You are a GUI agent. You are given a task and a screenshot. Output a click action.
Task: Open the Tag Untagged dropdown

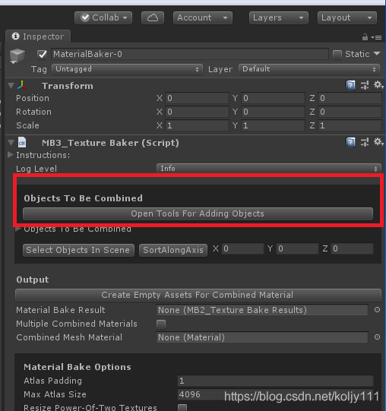127,69
